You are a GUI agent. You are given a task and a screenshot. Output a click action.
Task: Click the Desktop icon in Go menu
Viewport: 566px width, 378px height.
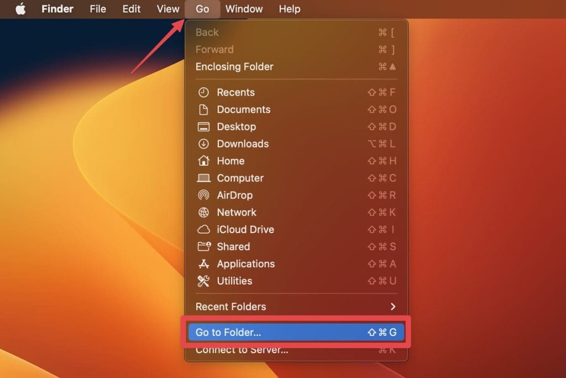point(203,127)
